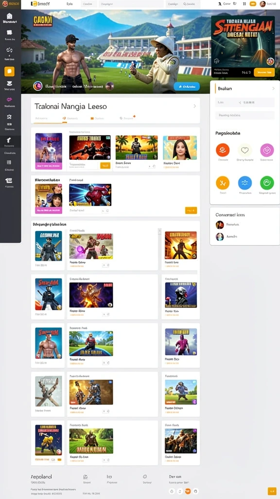Image resolution: width=280 pixels, height=499 pixels.
Task: Click the blue button on the banner
Action: tap(187, 86)
